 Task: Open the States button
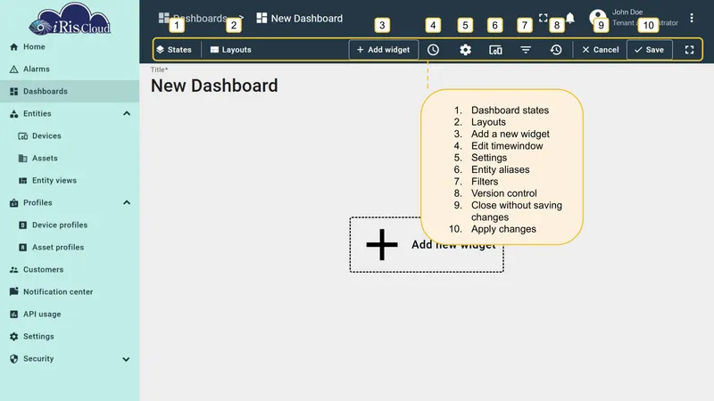174,50
